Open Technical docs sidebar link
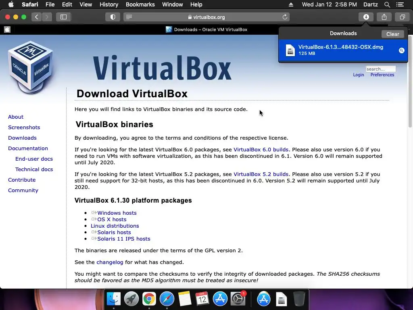The height and width of the screenshot is (310, 413). pos(34,170)
